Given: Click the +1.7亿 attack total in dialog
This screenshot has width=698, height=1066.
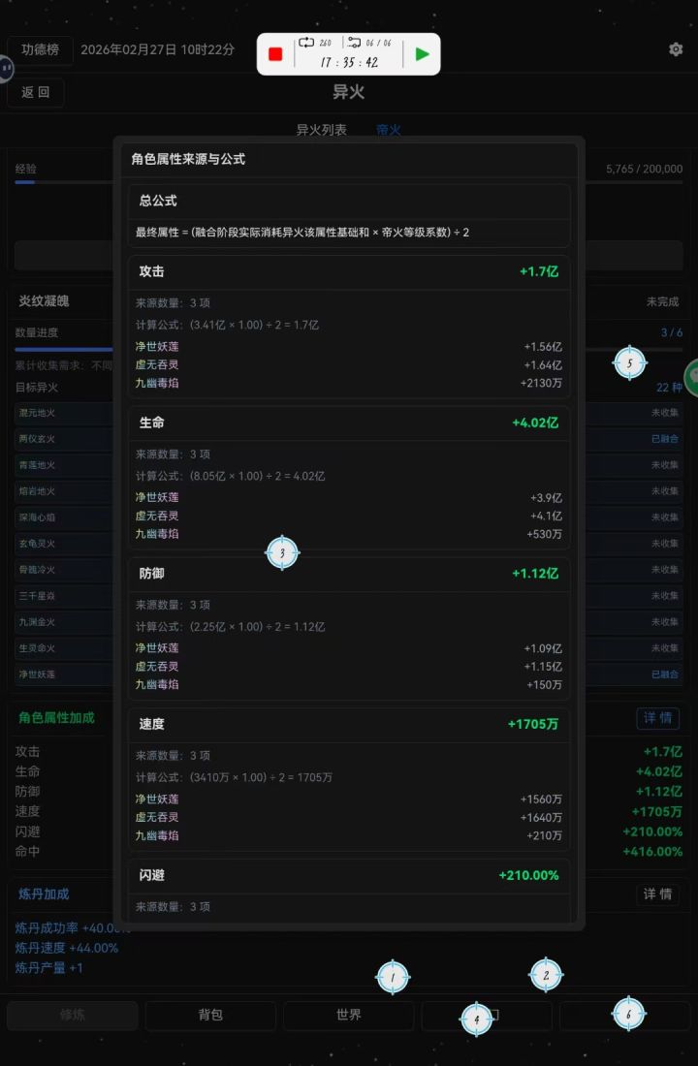Looking at the screenshot, I should click(x=539, y=271).
